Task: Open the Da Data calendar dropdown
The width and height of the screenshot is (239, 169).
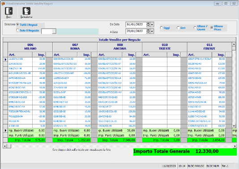Action: point(152,25)
